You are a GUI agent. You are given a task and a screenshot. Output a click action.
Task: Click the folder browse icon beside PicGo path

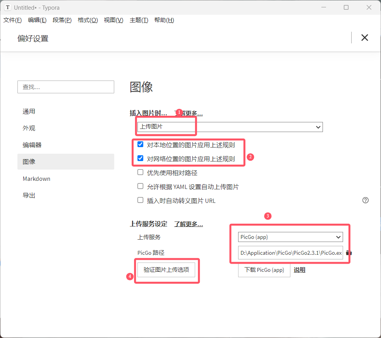(x=349, y=253)
